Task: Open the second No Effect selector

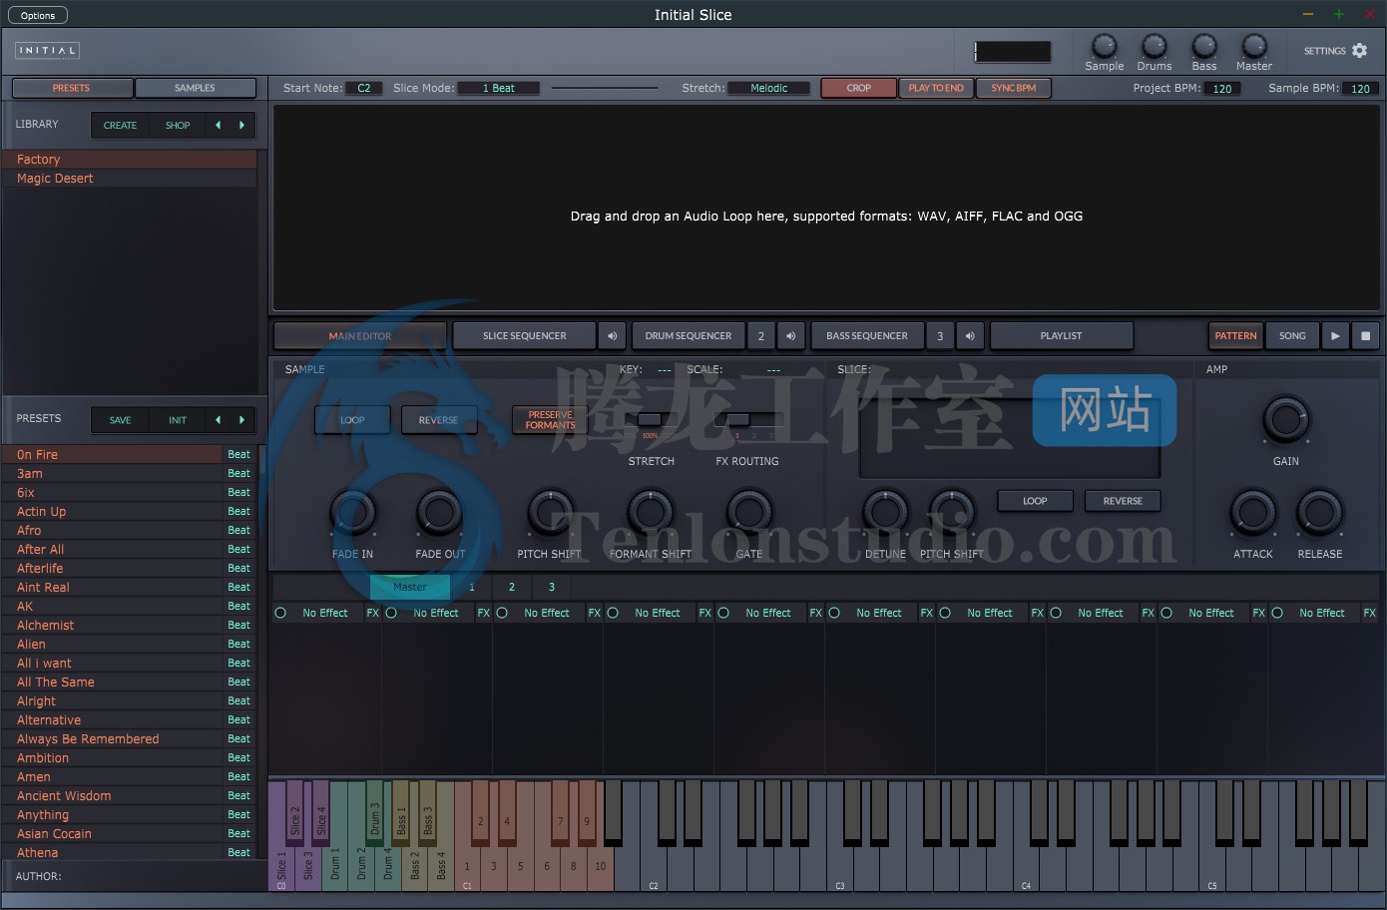Action: (436, 613)
